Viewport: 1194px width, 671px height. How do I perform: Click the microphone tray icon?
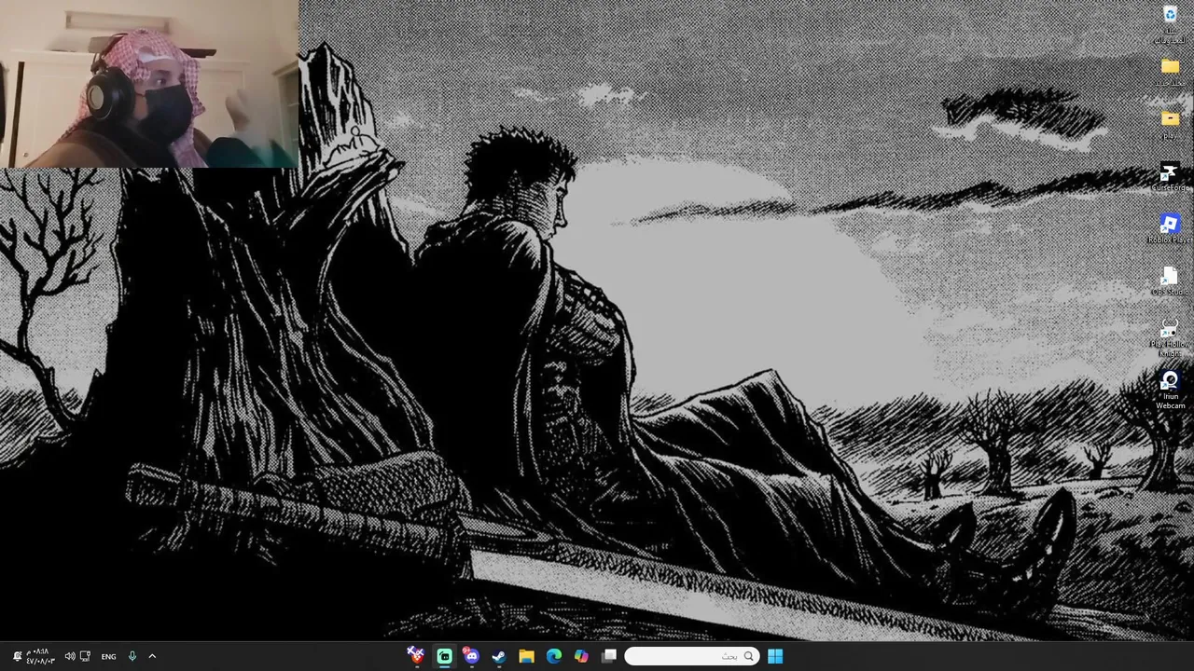click(x=132, y=656)
